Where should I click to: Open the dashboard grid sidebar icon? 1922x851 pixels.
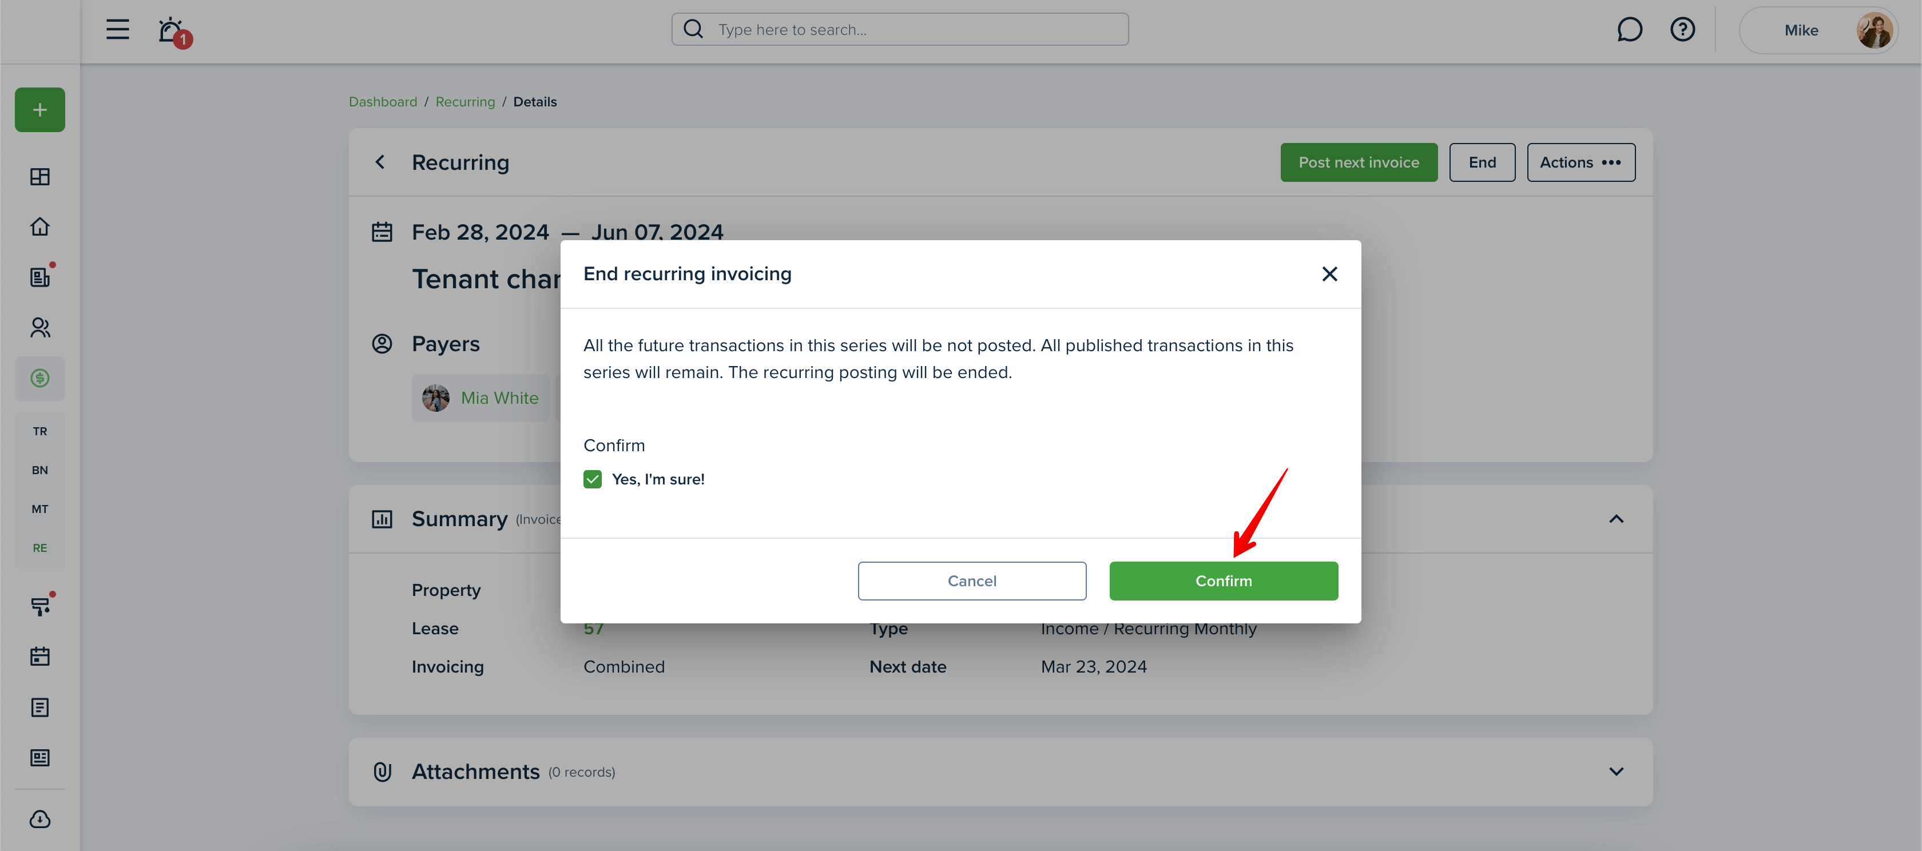[39, 177]
